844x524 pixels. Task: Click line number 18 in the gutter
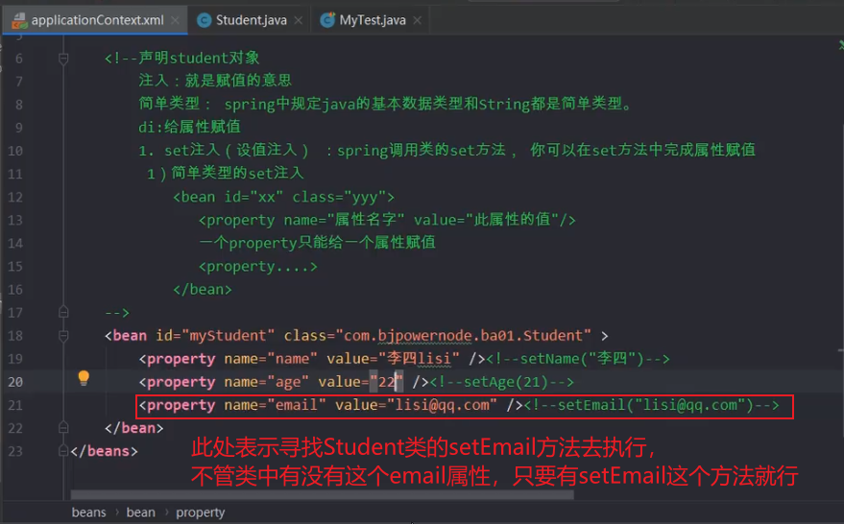click(x=15, y=336)
